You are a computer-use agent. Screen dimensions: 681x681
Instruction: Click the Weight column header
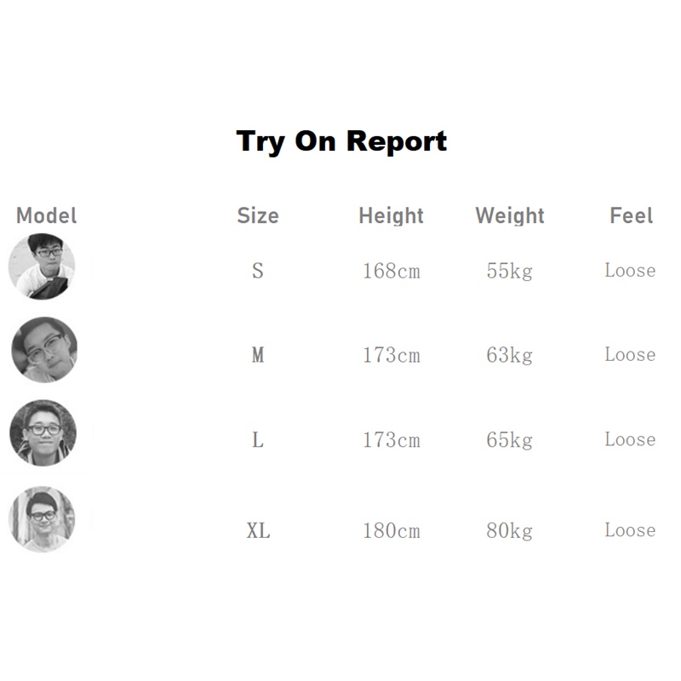pos(510,215)
